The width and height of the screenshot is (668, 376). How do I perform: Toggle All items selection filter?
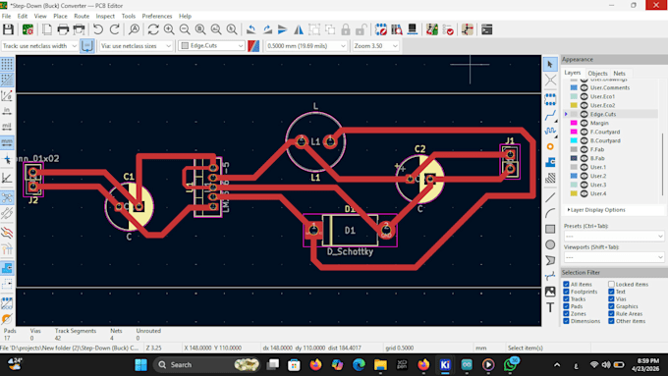click(x=566, y=284)
